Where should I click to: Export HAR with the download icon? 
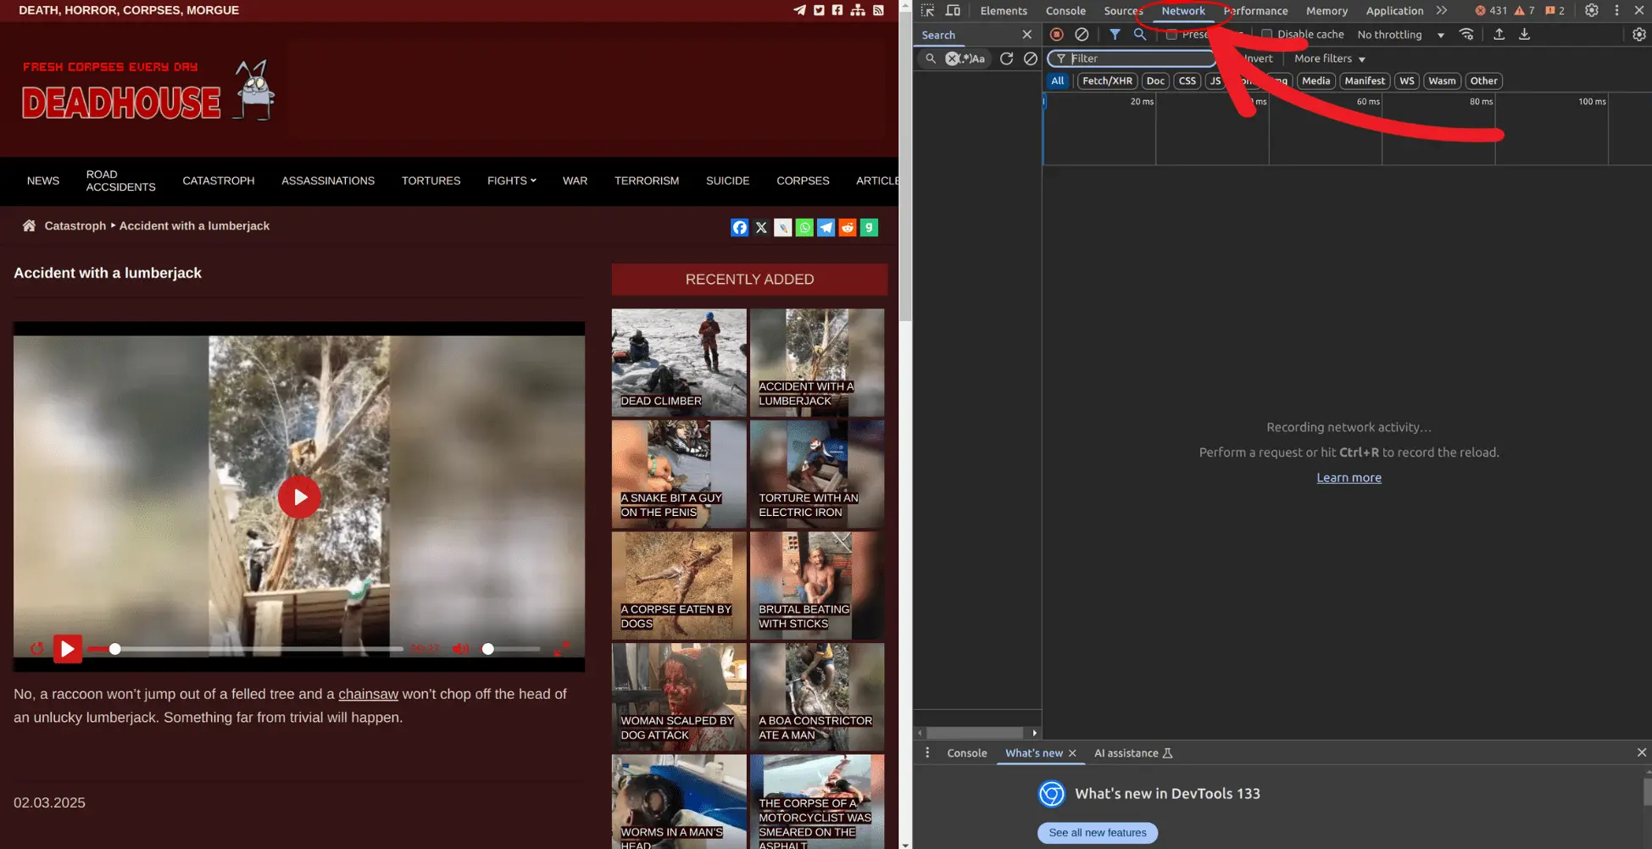[x=1524, y=34]
